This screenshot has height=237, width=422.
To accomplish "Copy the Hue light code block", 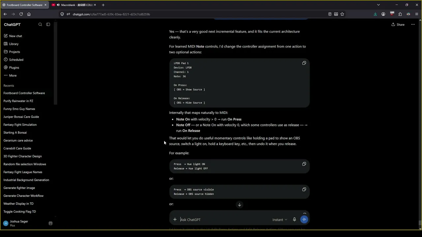I will (x=304, y=164).
